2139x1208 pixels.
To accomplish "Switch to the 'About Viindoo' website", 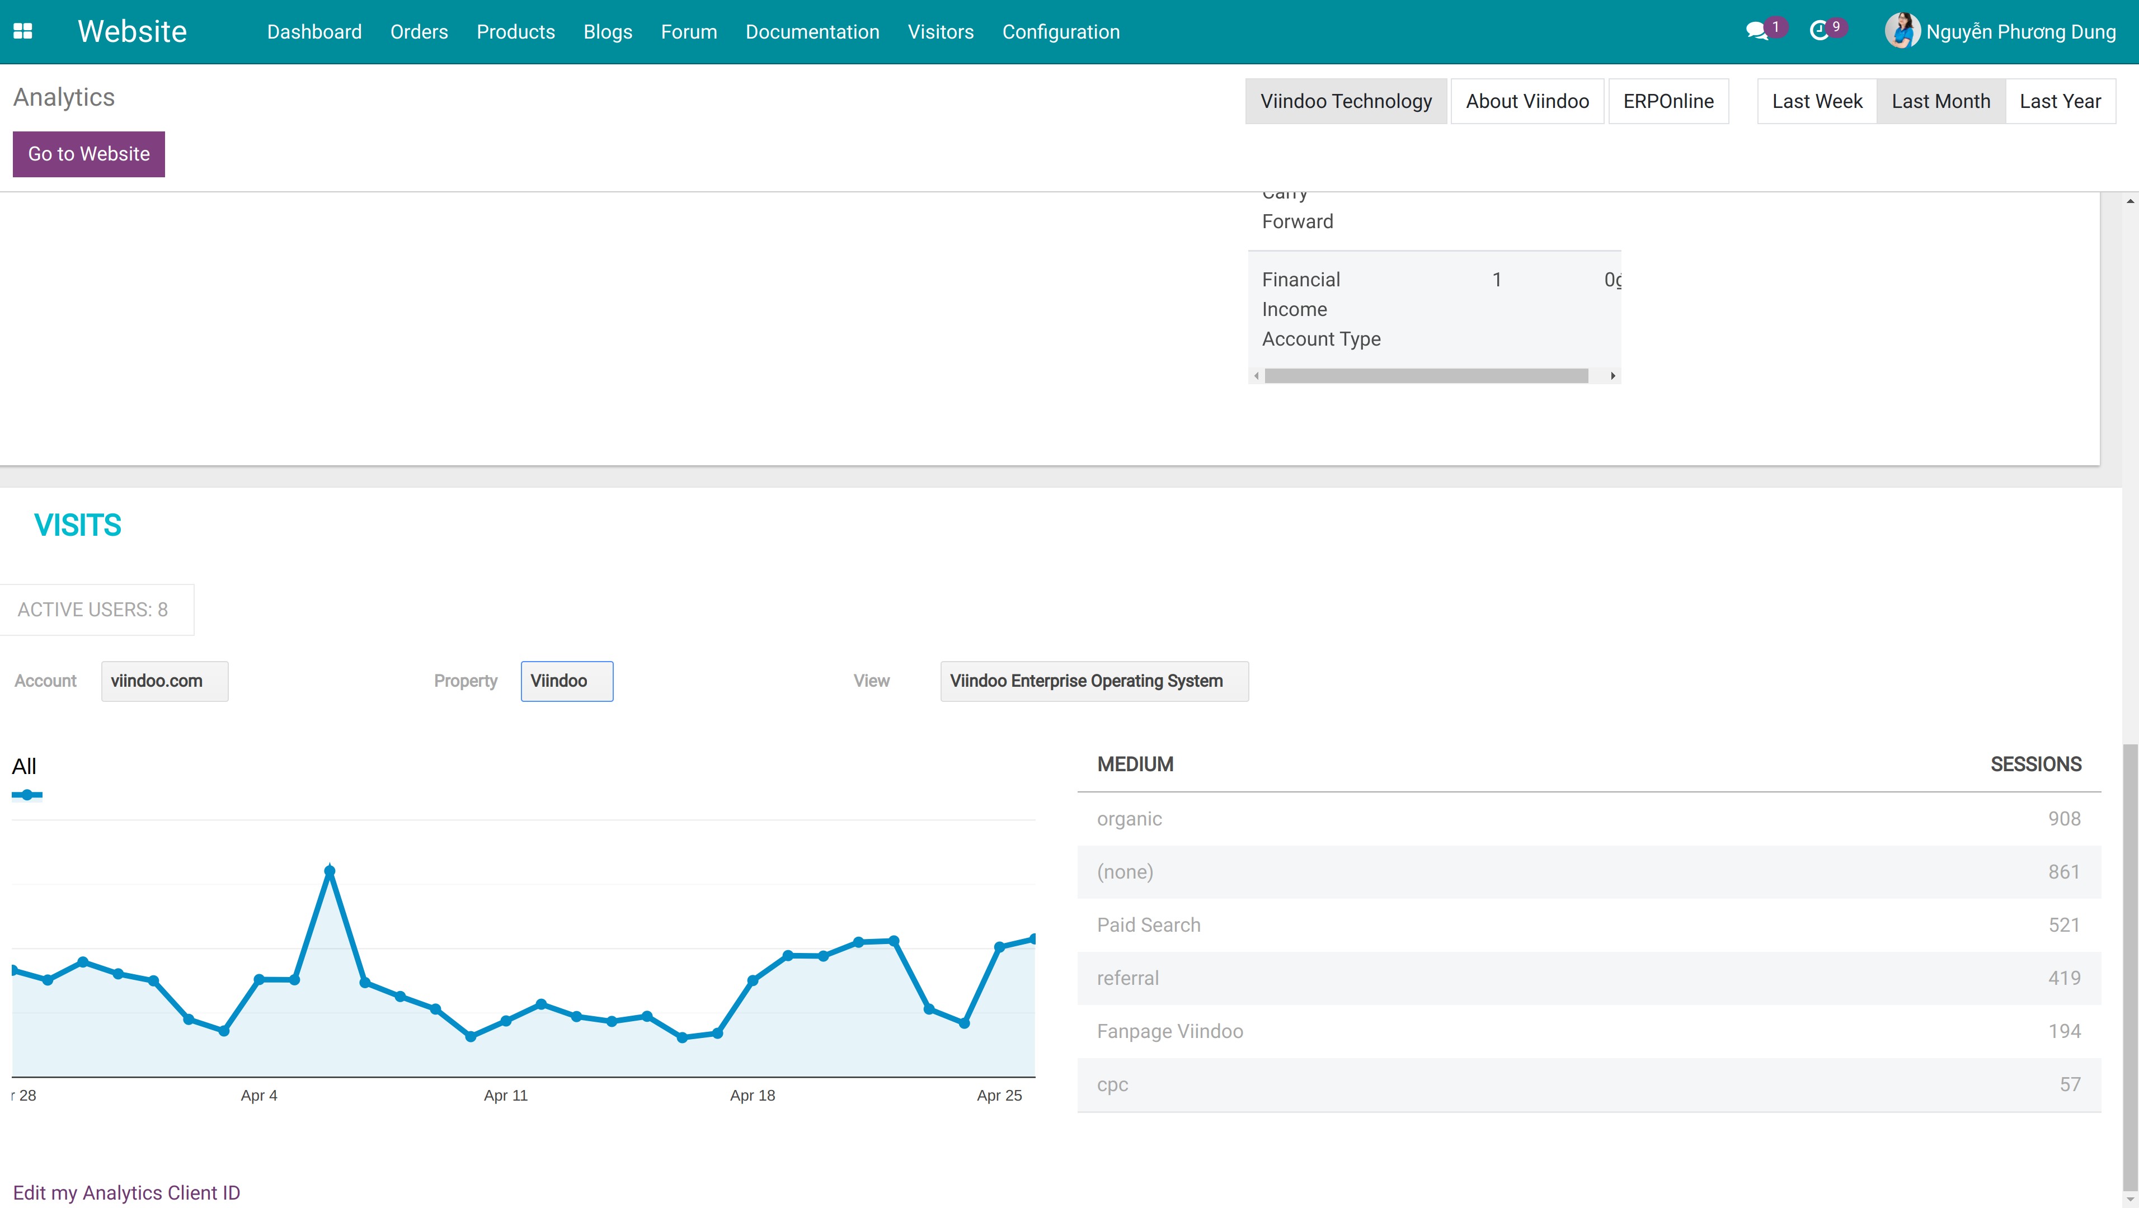I will 1527,101.
